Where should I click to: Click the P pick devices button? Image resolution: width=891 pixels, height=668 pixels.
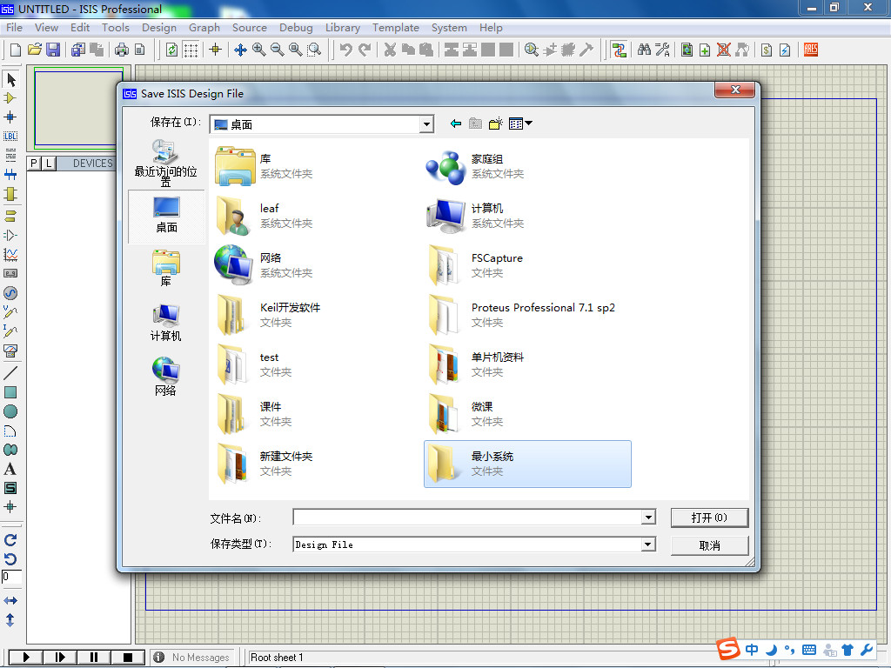34,163
